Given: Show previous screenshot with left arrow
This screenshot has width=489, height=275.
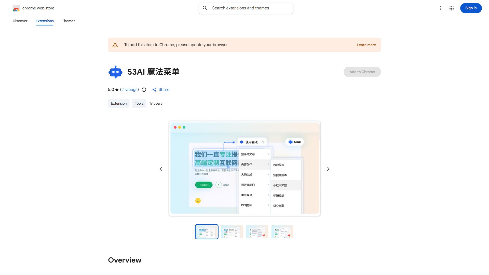Looking at the screenshot, I should [161, 169].
